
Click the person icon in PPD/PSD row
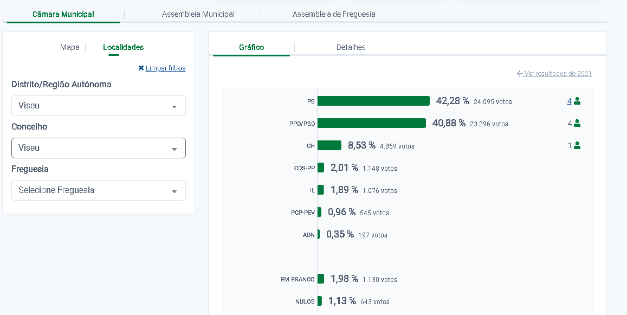(x=577, y=123)
